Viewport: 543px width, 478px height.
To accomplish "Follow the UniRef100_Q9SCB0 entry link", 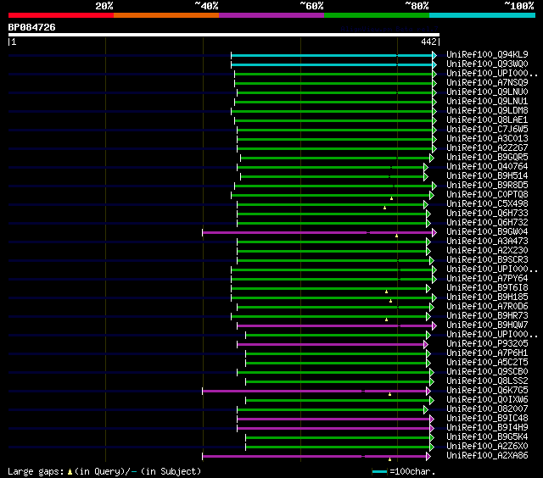I will (488, 372).
